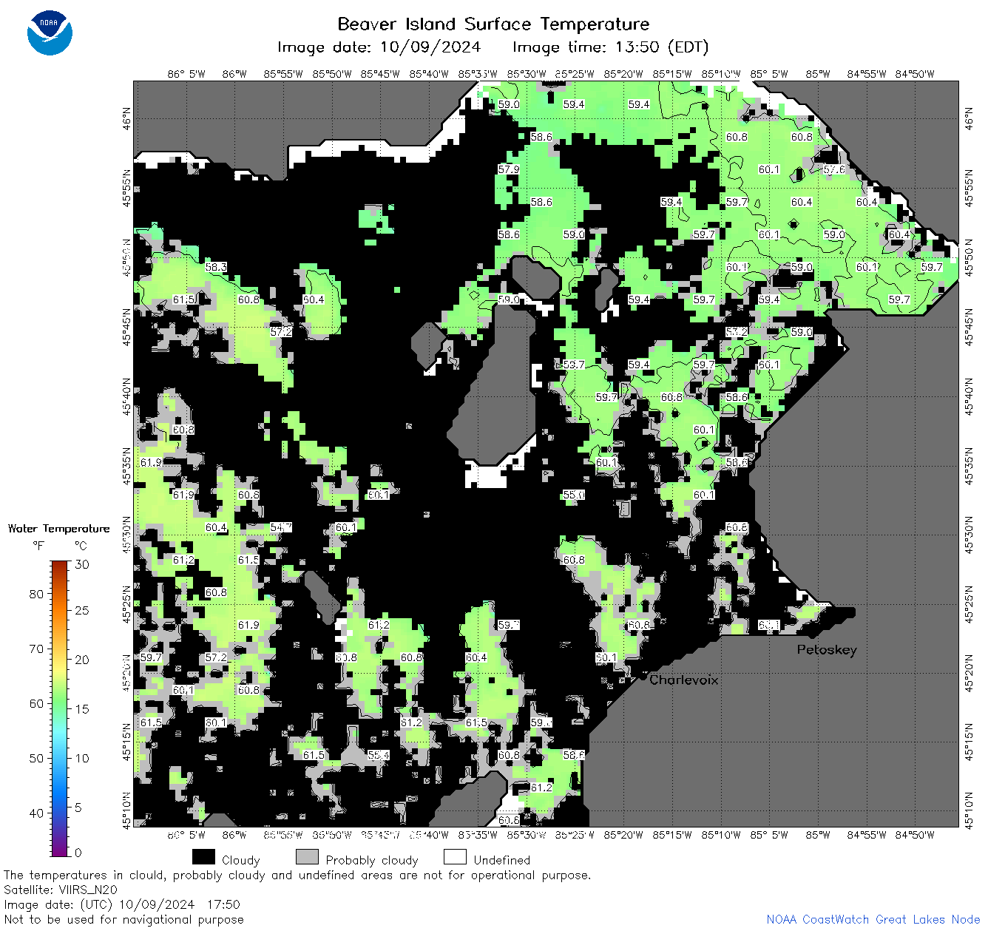The image size is (988, 931).
Task: Click the NOAA logo emblem
Action: [x=50, y=33]
